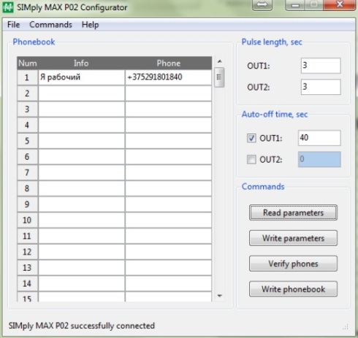Select the phone cell +375291801840
The image size is (358, 338).
pos(168,77)
